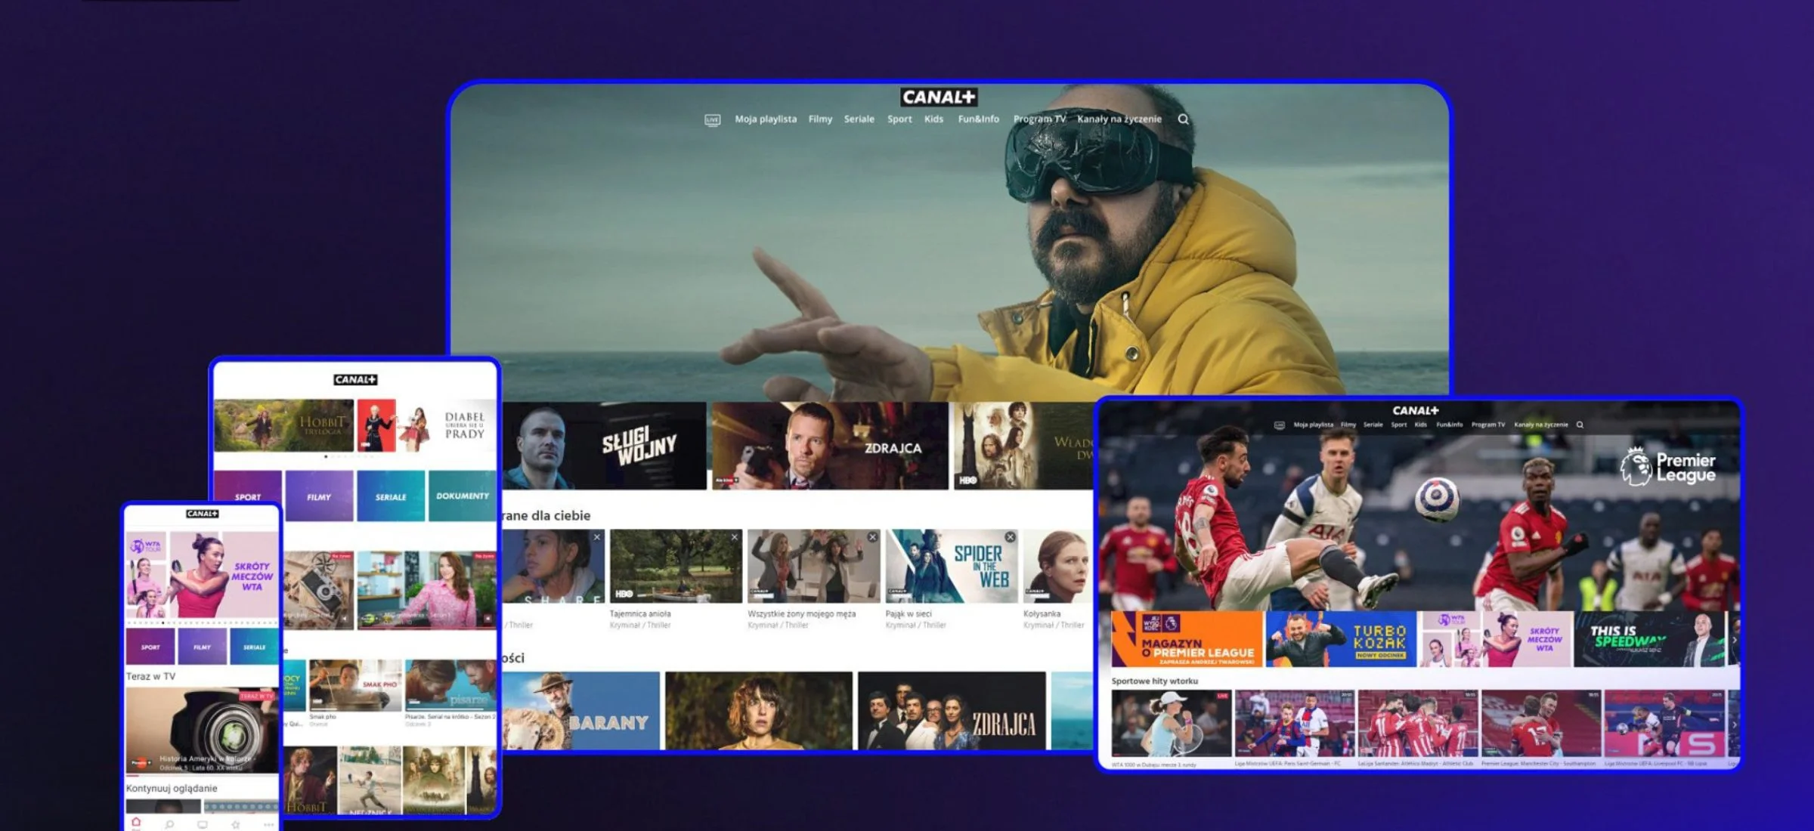Click the CANAL+ logo on the phone screen
1814x831 pixels.
click(x=202, y=514)
